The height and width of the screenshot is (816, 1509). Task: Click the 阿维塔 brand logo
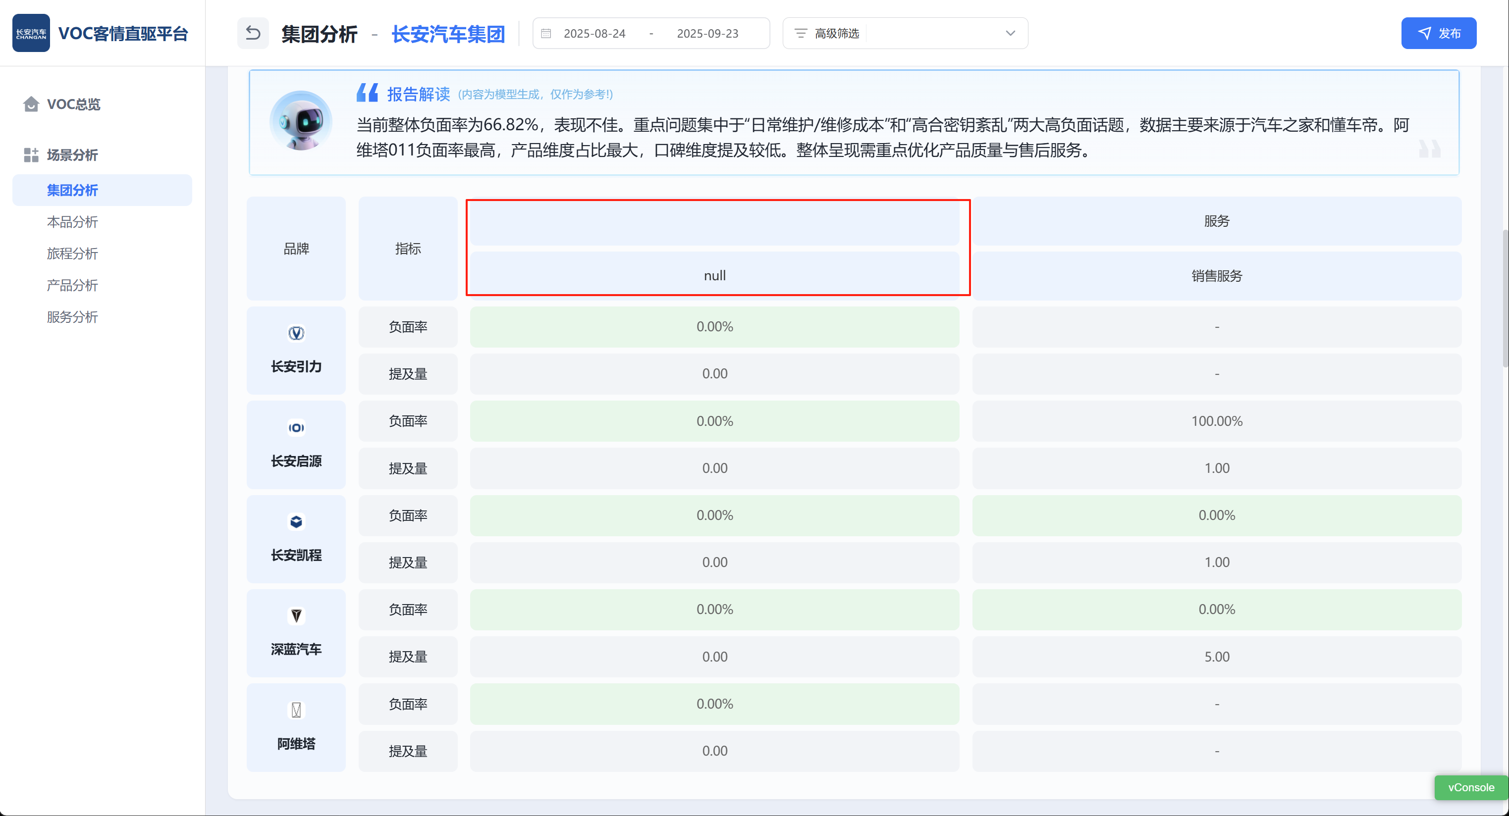click(296, 710)
